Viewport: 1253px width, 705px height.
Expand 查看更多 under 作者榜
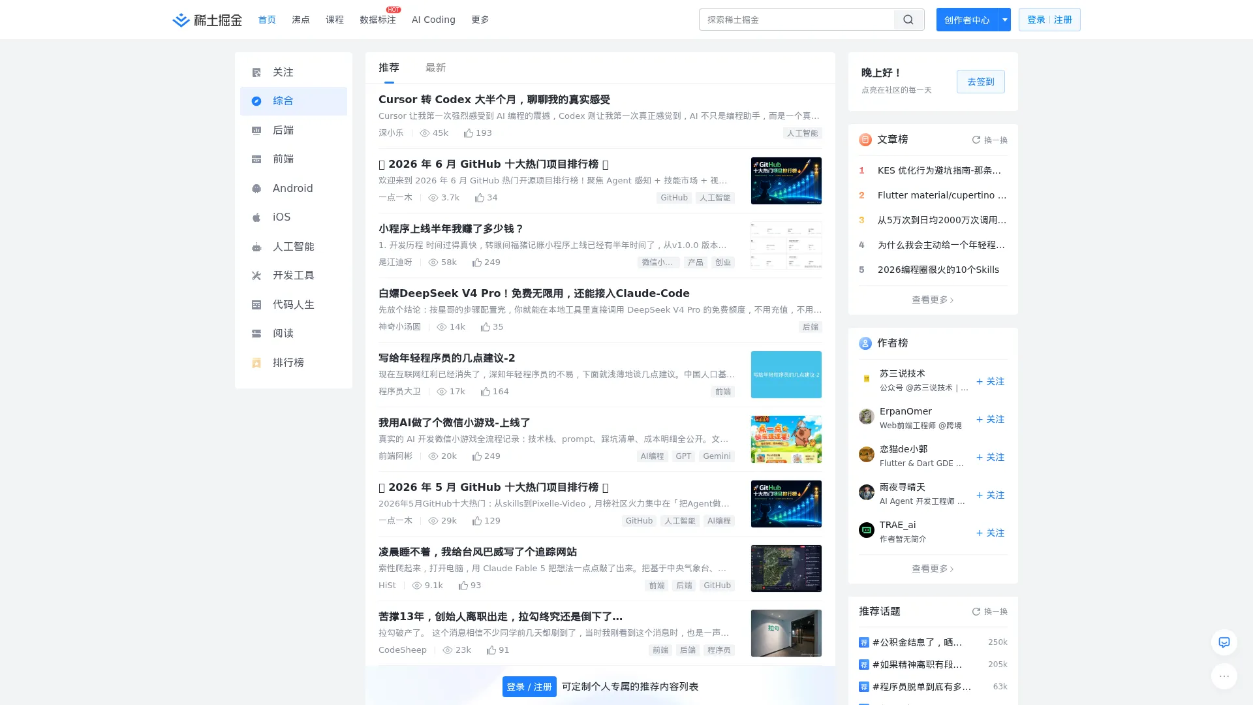[x=933, y=569]
